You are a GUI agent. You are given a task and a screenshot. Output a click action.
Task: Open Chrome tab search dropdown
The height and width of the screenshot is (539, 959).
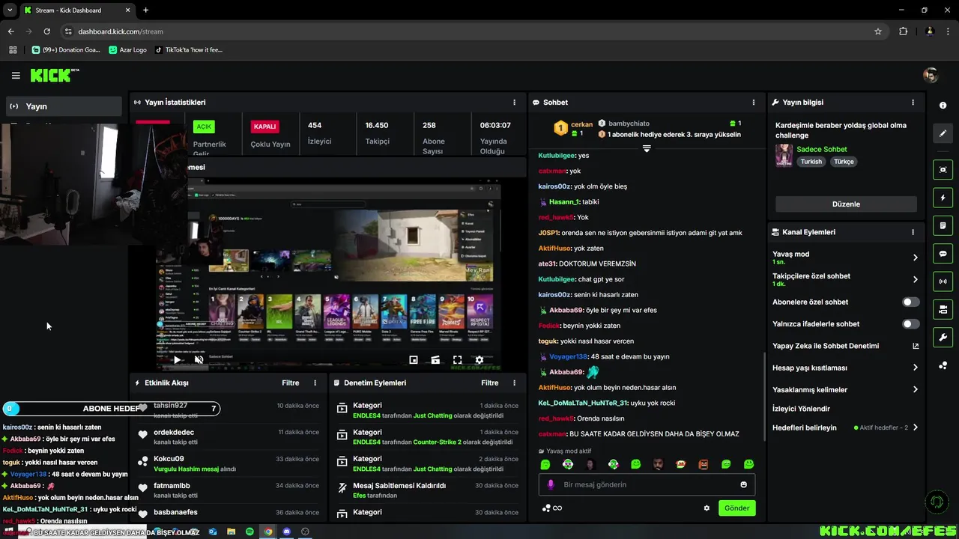coord(10,10)
